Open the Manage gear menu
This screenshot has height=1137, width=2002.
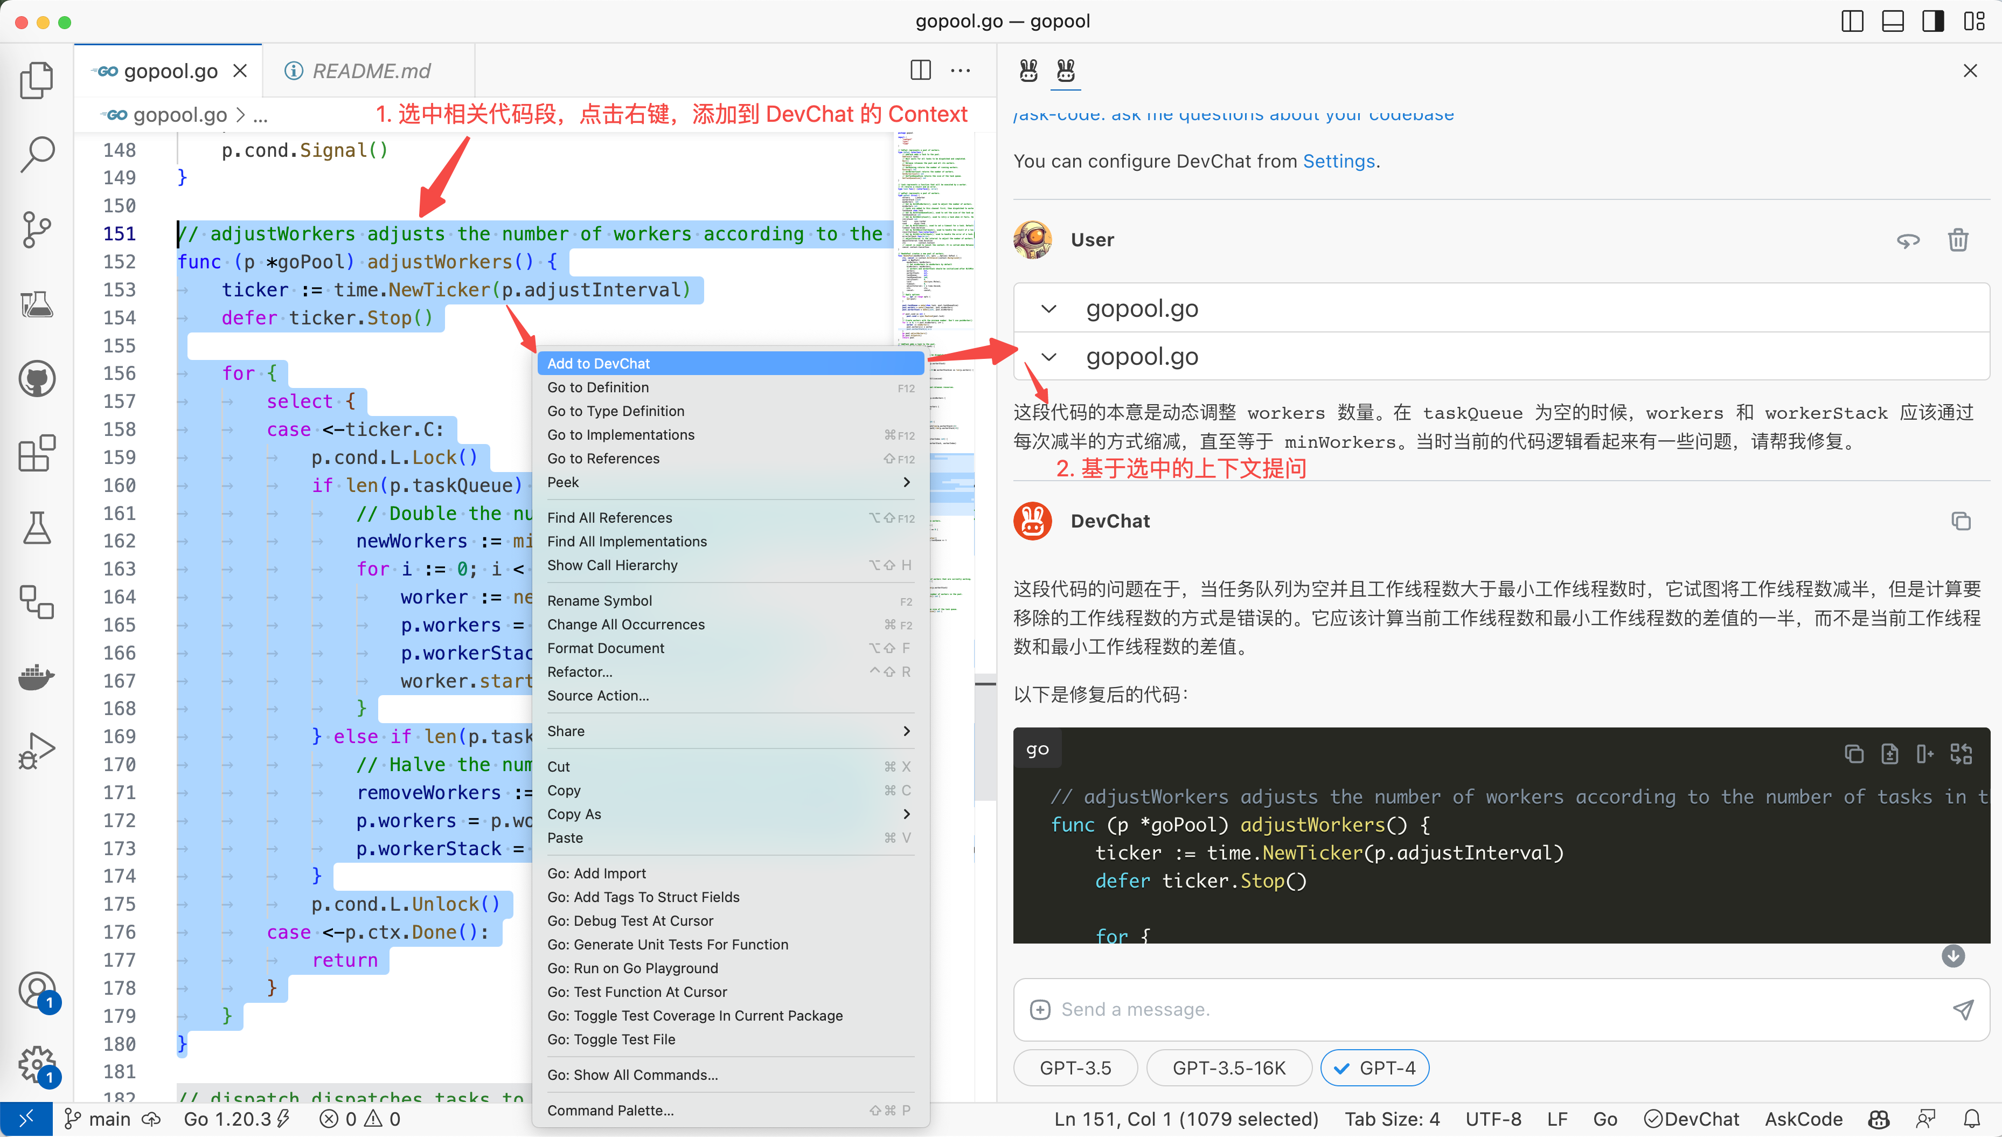[37, 1065]
